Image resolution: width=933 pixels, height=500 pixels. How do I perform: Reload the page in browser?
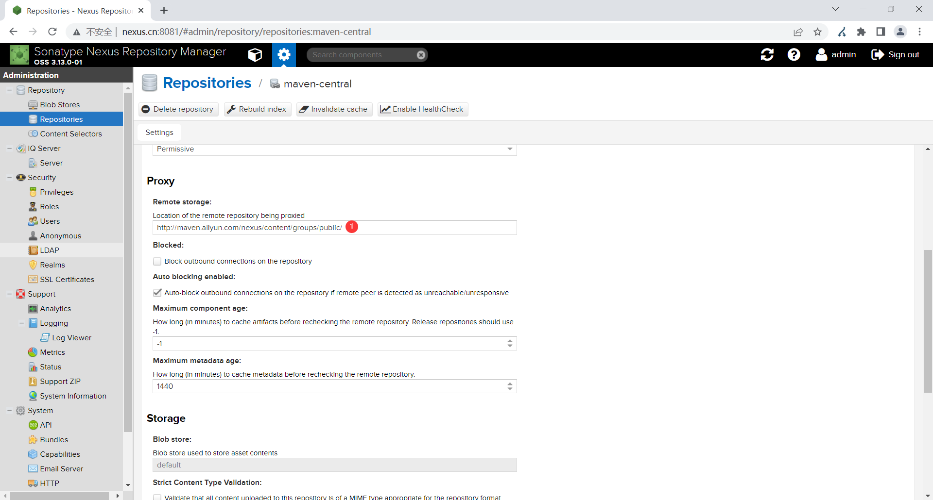tap(52, 32)
